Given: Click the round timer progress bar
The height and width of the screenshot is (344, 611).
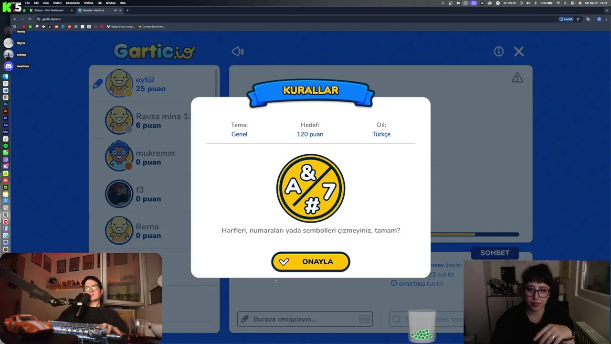Looking at the screenshot, I should pos(474,235).
